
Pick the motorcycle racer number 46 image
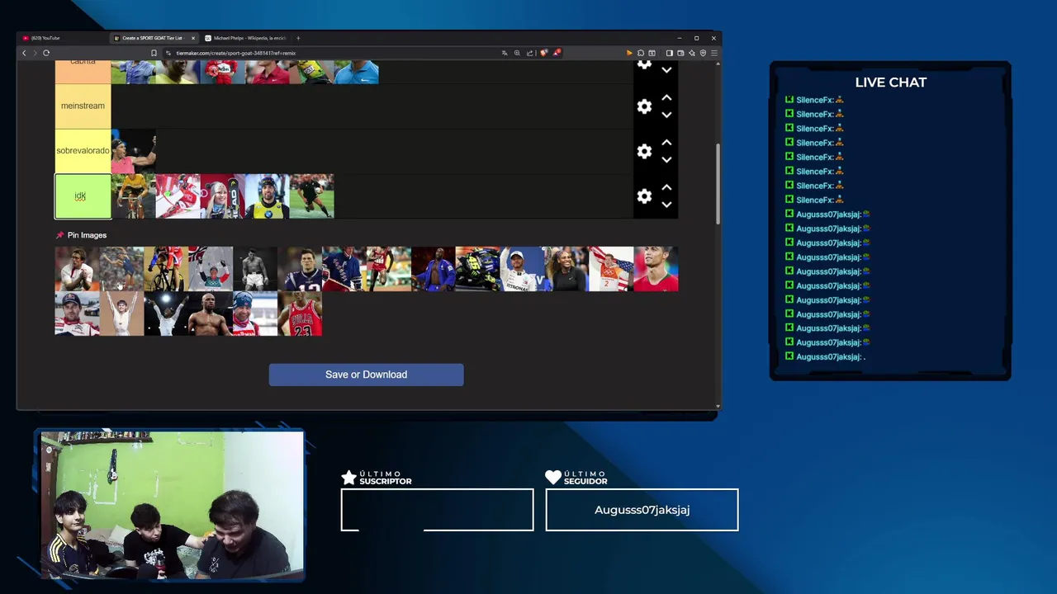point(478,269)
